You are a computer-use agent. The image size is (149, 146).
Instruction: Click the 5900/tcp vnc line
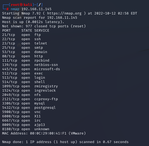pos(21,112)
